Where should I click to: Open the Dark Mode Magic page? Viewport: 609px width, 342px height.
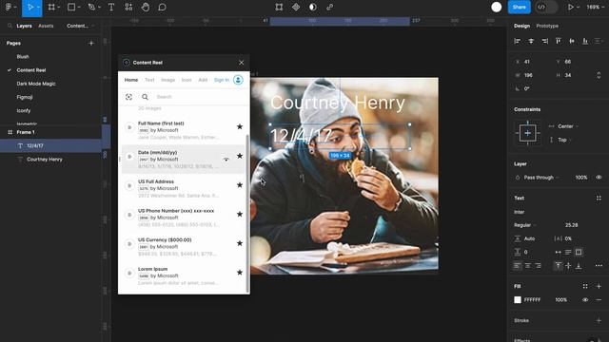coord(36,84)
